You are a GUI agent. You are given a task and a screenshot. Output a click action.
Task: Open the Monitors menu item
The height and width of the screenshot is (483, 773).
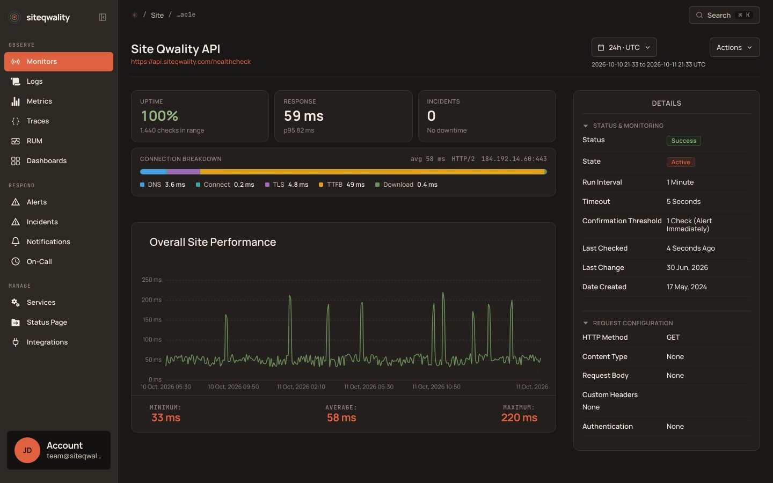(59, 62)
